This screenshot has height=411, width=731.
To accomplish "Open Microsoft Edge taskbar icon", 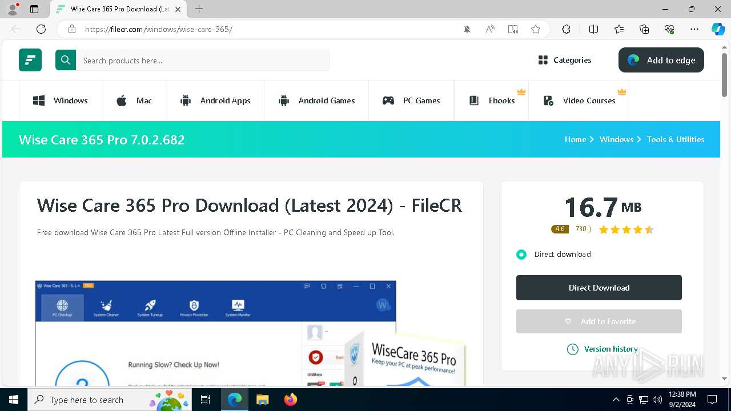I will click(x=235, y=400).
